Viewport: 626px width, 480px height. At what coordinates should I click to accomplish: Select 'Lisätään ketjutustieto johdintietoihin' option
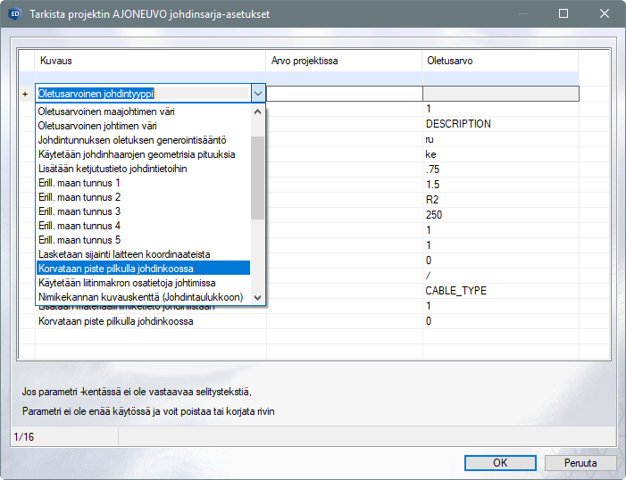pos(113,169)
